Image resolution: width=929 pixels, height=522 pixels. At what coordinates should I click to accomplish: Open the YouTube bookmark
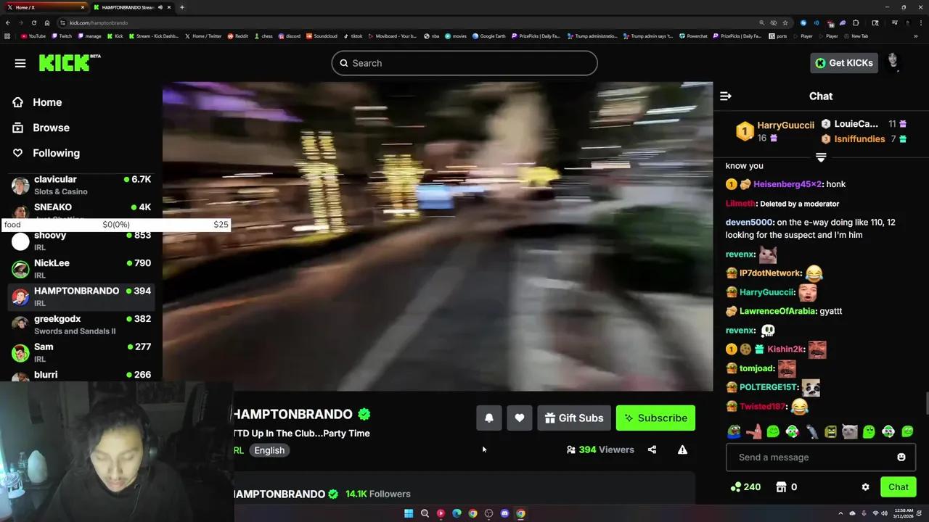[x=33, y=36]
